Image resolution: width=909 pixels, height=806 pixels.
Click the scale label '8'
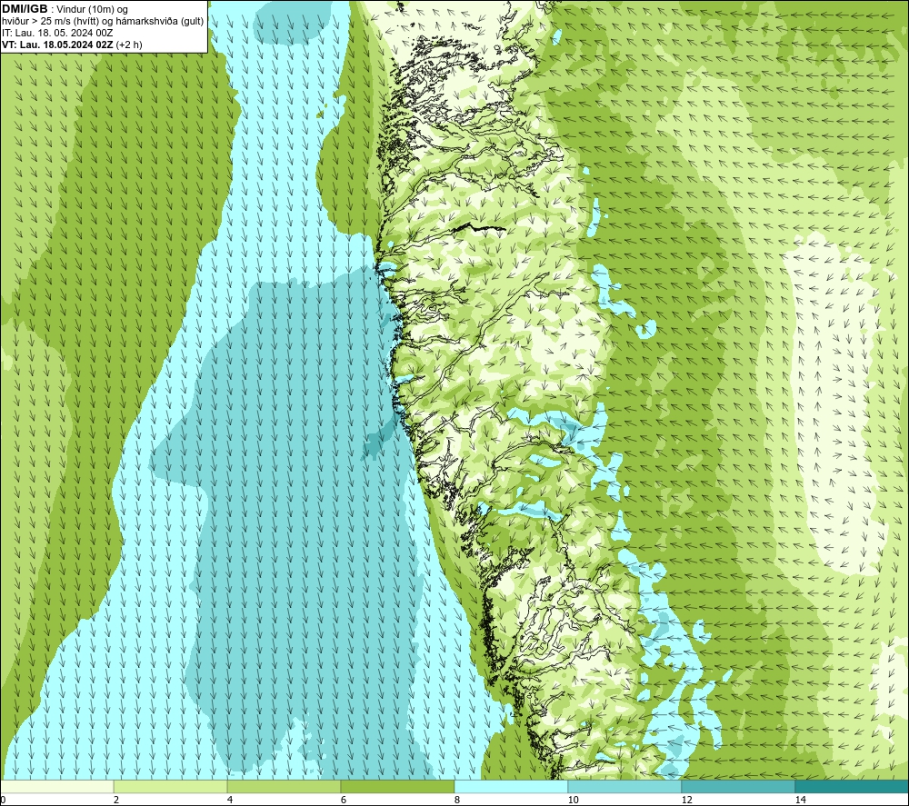(x=457, y=800)
